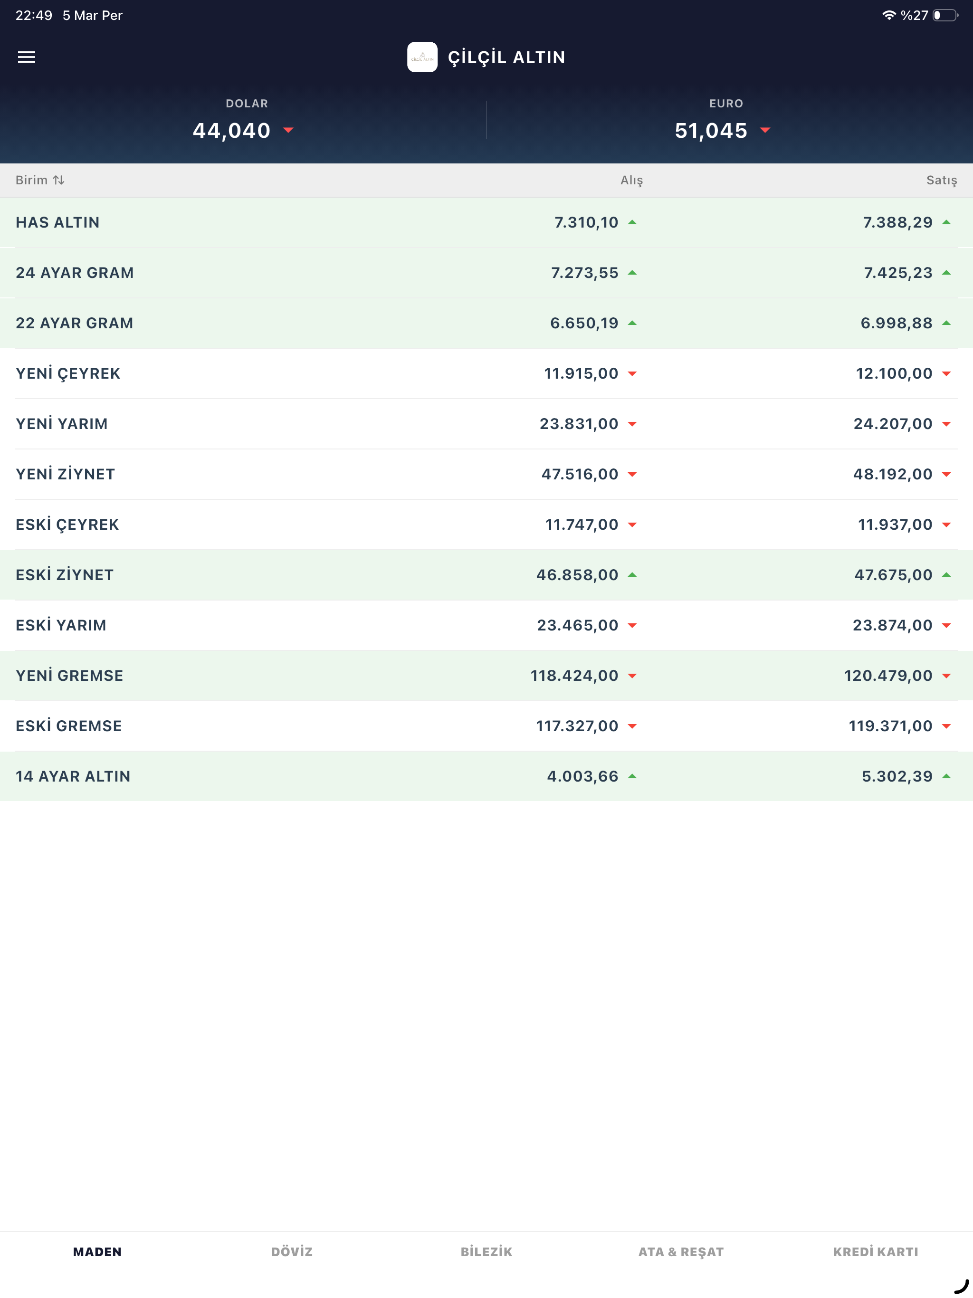This screenshot has height=1298, width=973.
Task: Tap the ESKİ ZİYNET row
Action: (x=486, y=575)
